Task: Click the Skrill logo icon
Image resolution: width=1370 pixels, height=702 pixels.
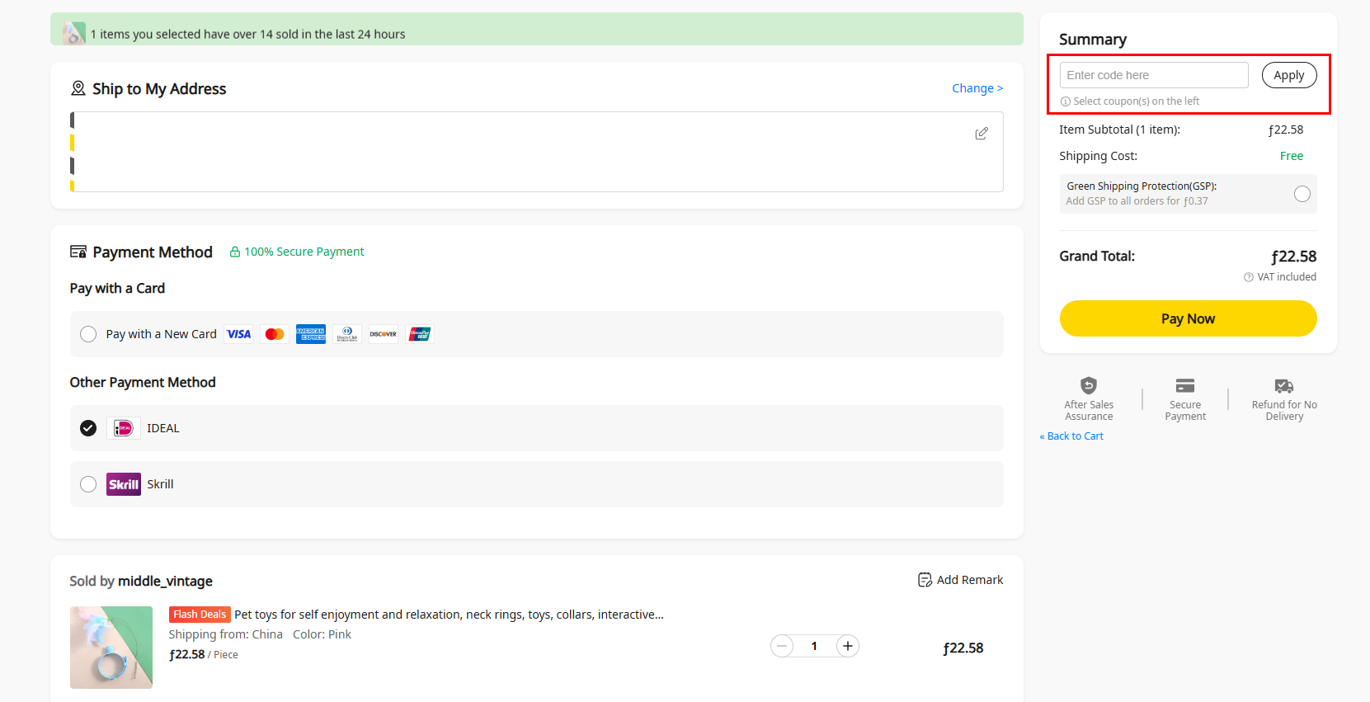Action: [x=124, y=484]
